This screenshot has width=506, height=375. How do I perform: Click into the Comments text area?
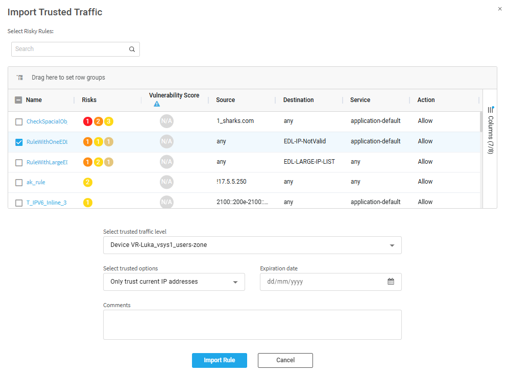tap(252, 324)
